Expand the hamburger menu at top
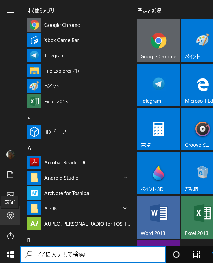Screen dimensions: 213x263 (11, 11)
